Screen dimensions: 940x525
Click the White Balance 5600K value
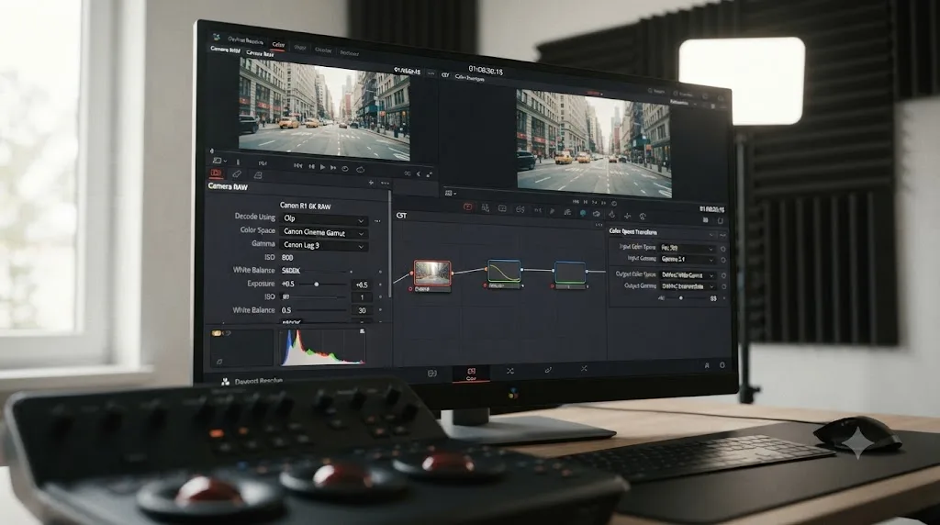pos(291,271)
